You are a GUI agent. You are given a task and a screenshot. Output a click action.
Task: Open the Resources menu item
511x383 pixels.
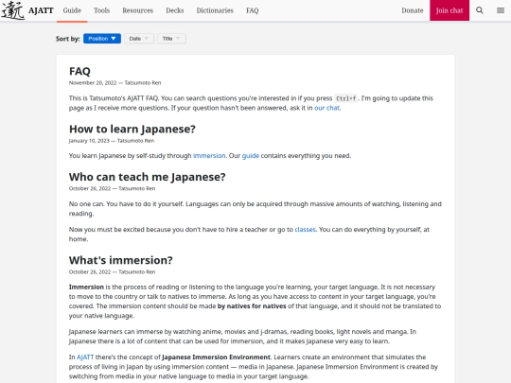(x=138, y=10)
